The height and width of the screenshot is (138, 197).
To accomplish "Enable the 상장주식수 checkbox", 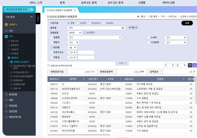I will [x=51, y=52].
